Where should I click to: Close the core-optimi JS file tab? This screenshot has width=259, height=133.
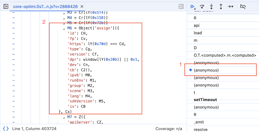[x=82, y=6]
